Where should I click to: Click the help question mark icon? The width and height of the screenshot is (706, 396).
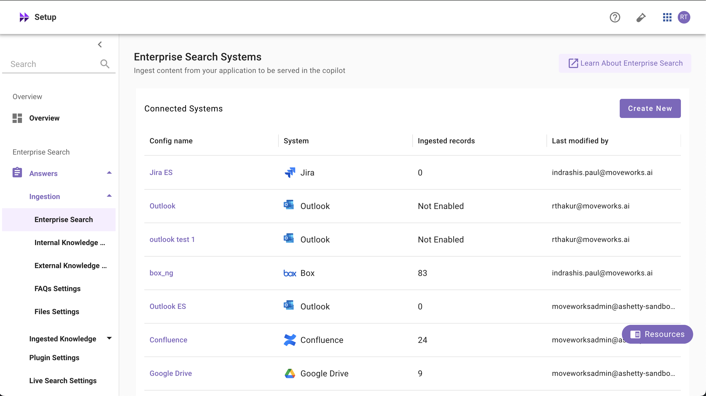[x=614, y=17]
